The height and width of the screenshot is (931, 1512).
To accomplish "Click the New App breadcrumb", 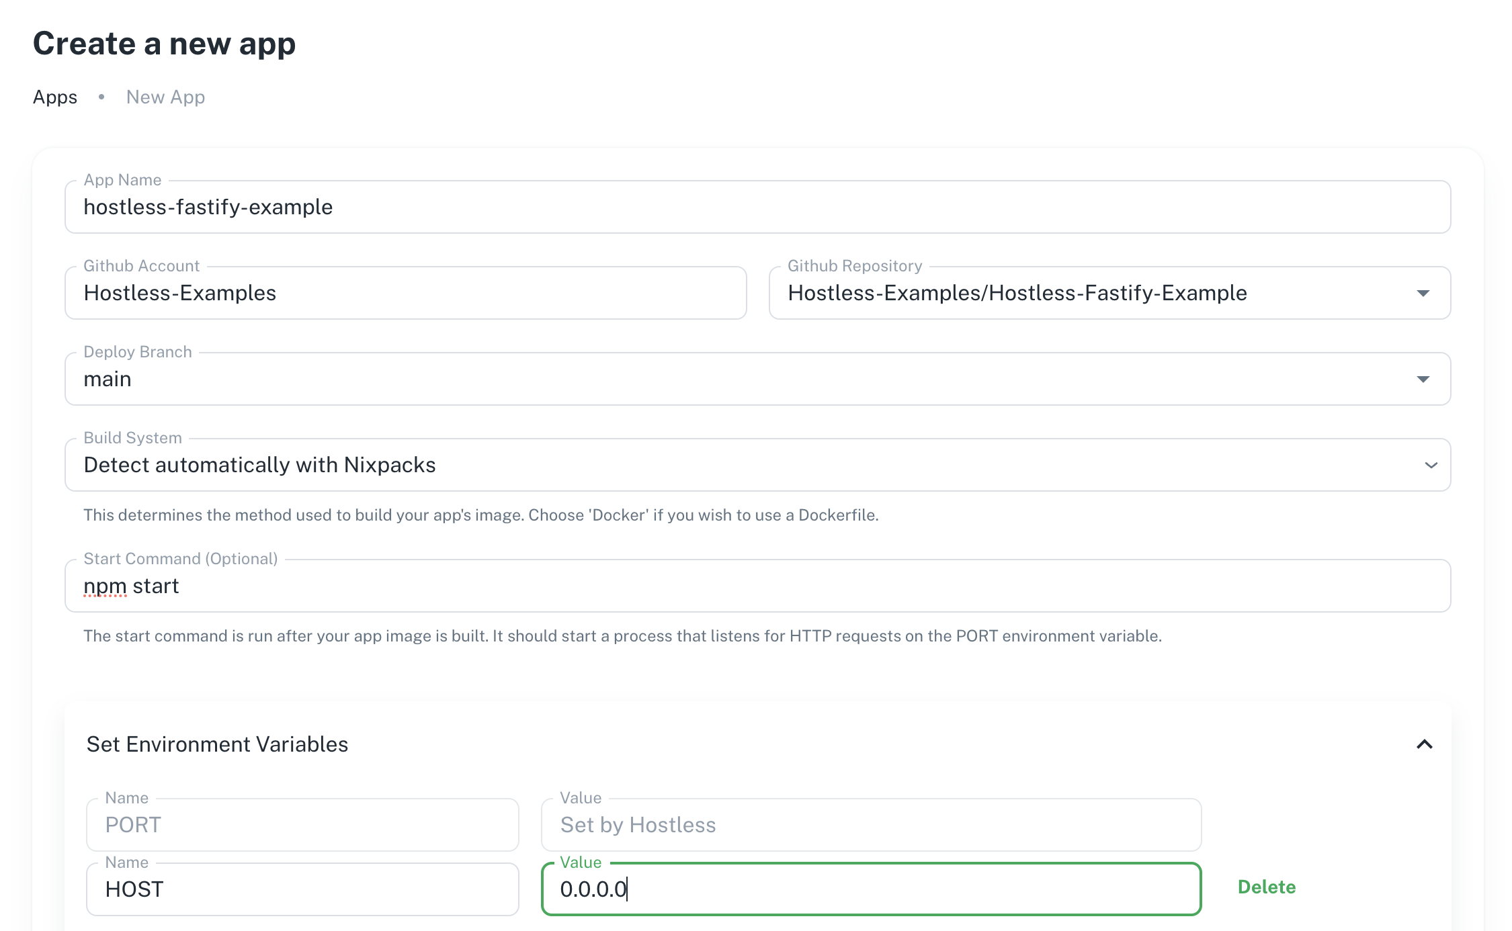I will pos(165,97).
